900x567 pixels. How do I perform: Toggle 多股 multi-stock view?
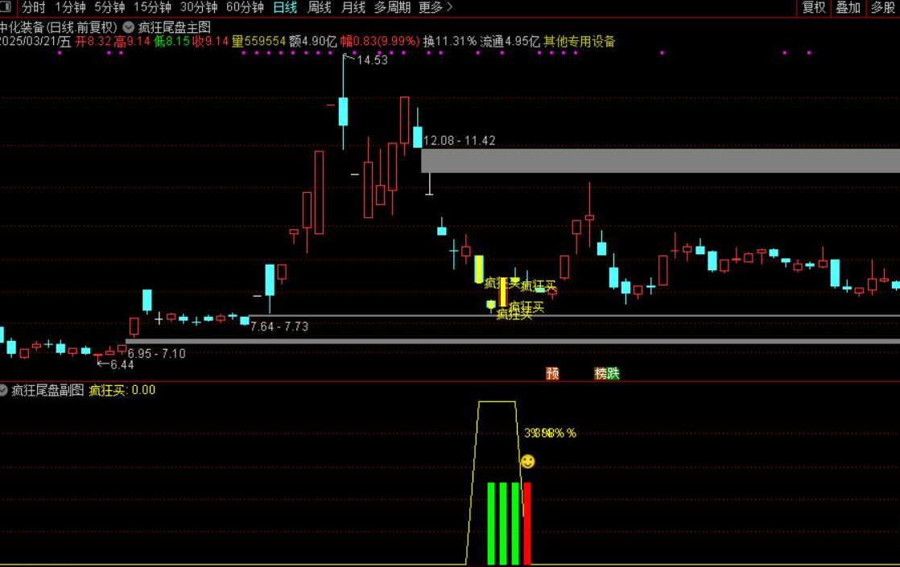882,7
